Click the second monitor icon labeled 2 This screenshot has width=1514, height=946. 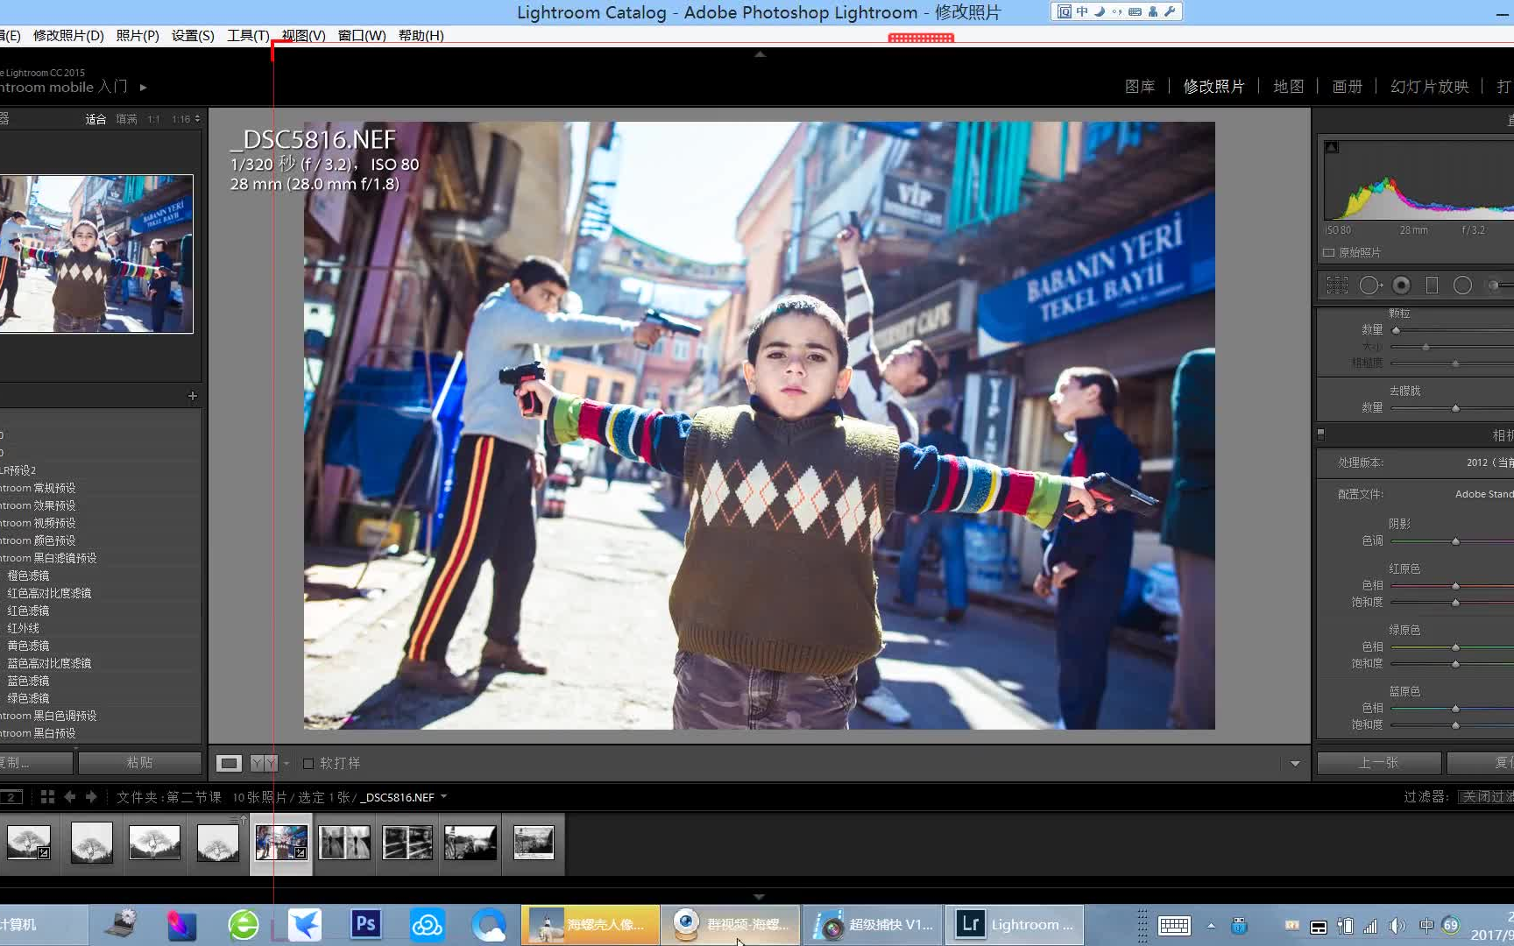(x=11, y=797)
